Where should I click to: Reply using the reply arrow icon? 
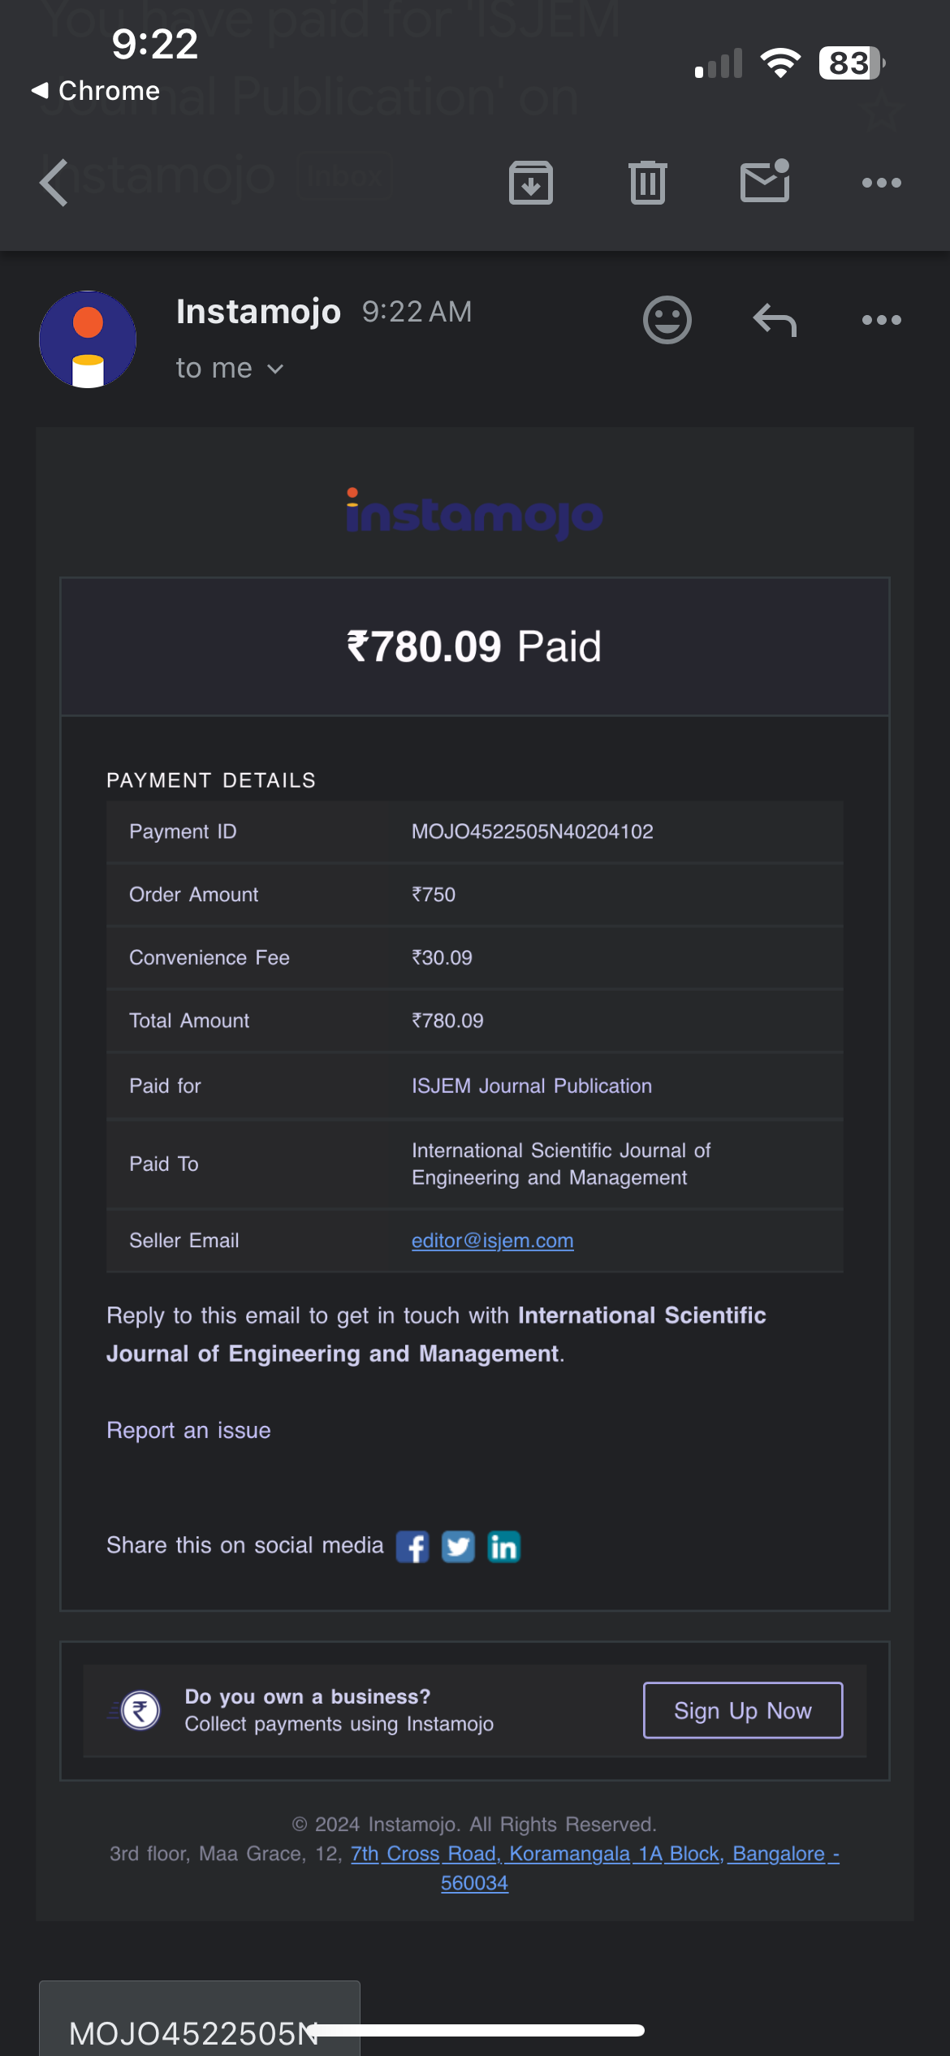[775, 320]
